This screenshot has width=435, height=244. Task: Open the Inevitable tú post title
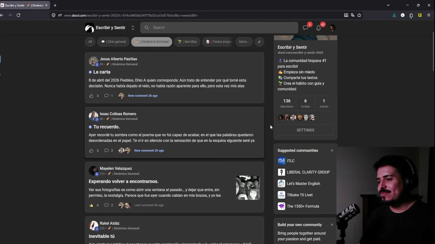tap(102, 236)
